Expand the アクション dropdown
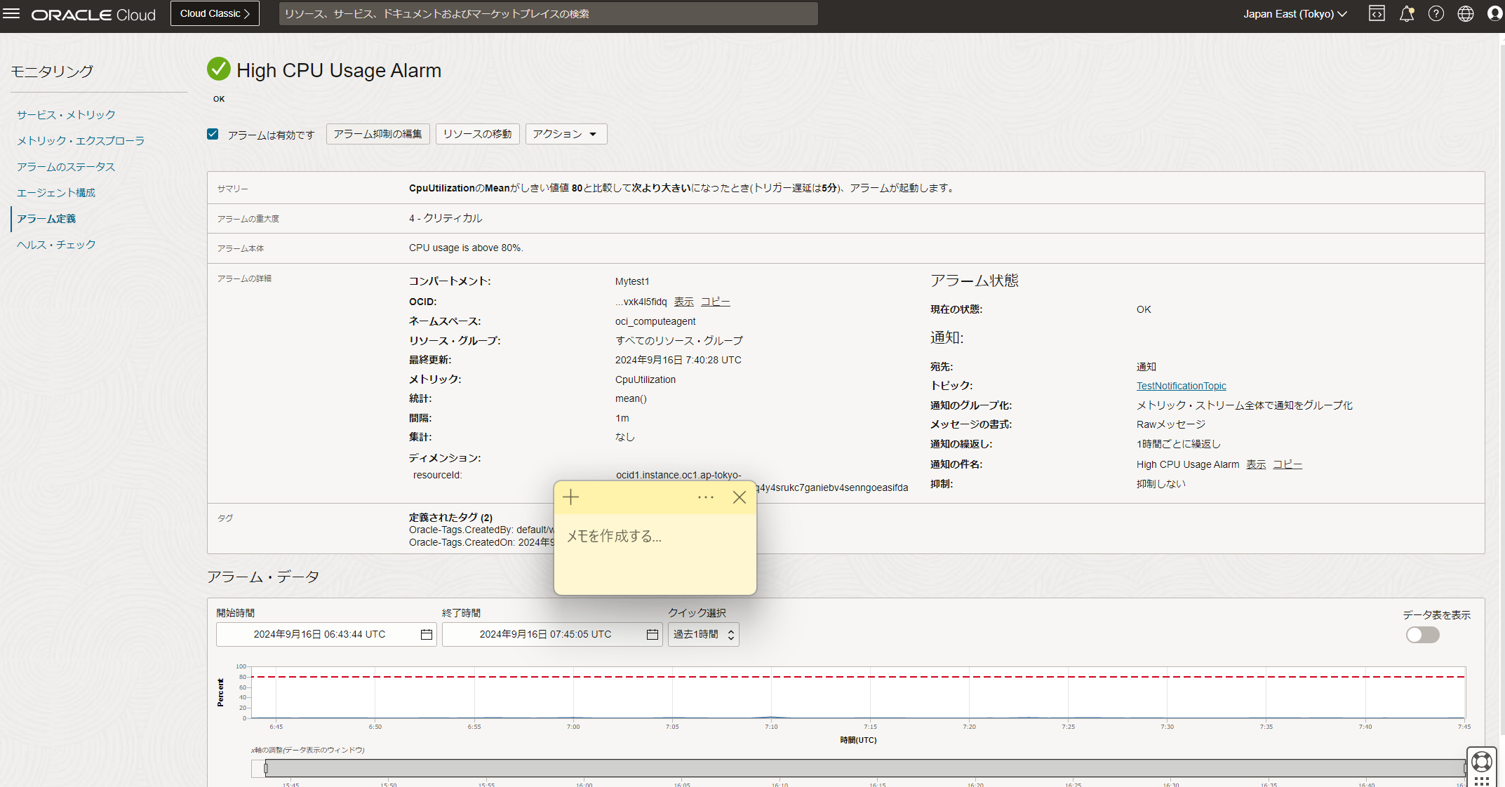The width and height of the screenshot is (1505, 787). click(x=566, y=134)
